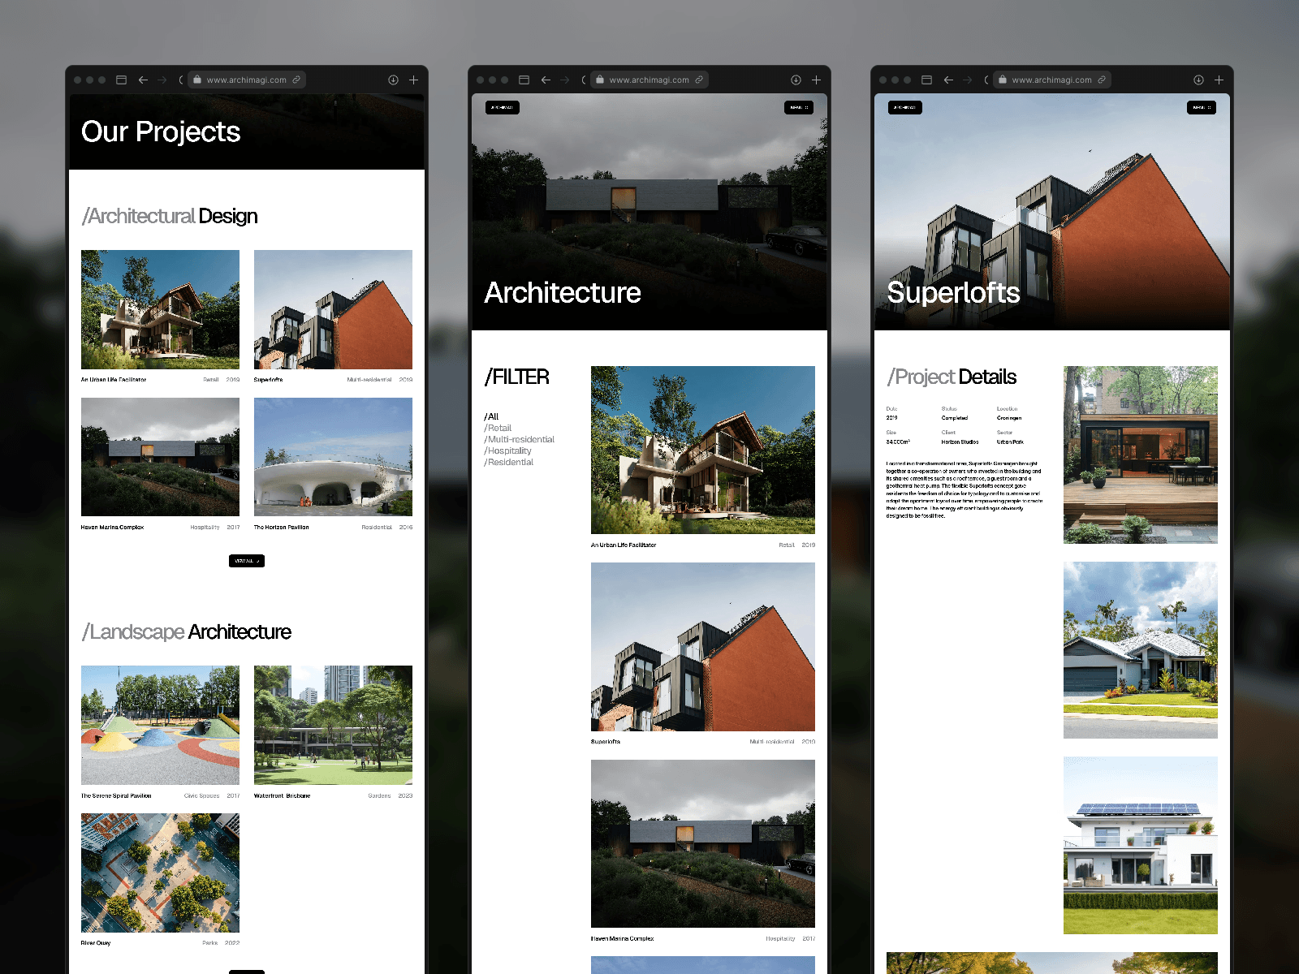Image resolution: width=1299 pixels, height=974 pixels.
Task: Click 'Groningen' location value
Action: (x=1009, y=418)
